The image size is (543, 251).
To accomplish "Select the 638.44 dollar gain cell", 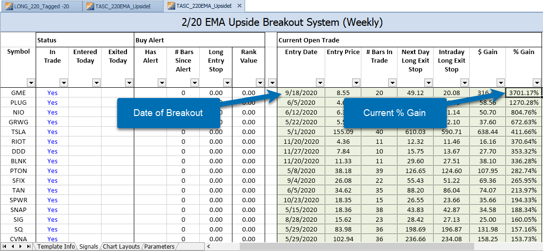I will pyautogui.click(x=488, y=132).
